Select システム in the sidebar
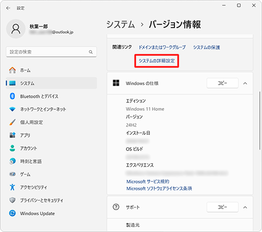The image size is (262, 232). coord(51,83)
